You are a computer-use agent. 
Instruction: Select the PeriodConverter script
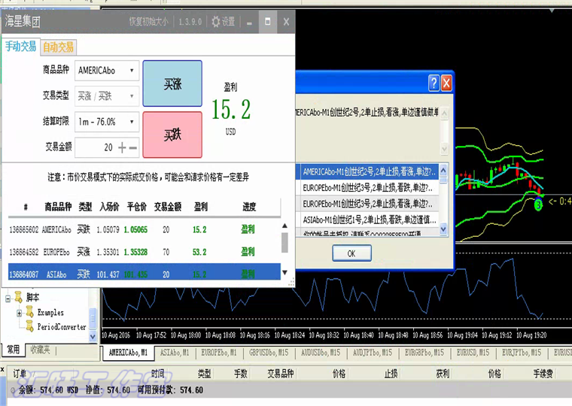(x=62, y=327)
